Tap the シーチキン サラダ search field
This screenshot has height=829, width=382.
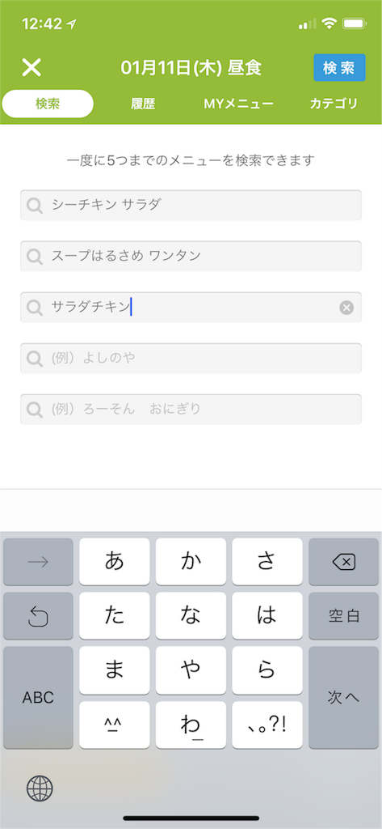(191, 205)
